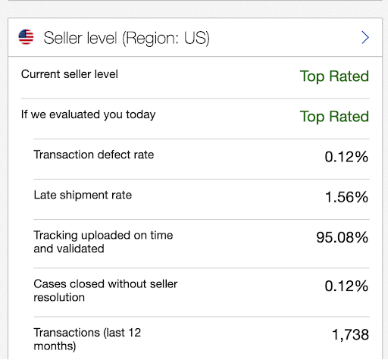Open the Seller level (Region: US) header

[195, 38]
